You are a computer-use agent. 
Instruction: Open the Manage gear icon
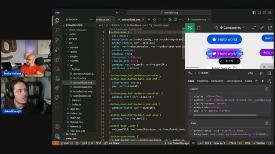click(57, 136)
